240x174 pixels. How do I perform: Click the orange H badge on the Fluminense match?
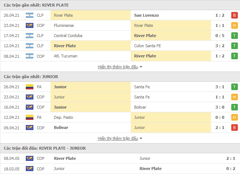click(x=234, y=25)
